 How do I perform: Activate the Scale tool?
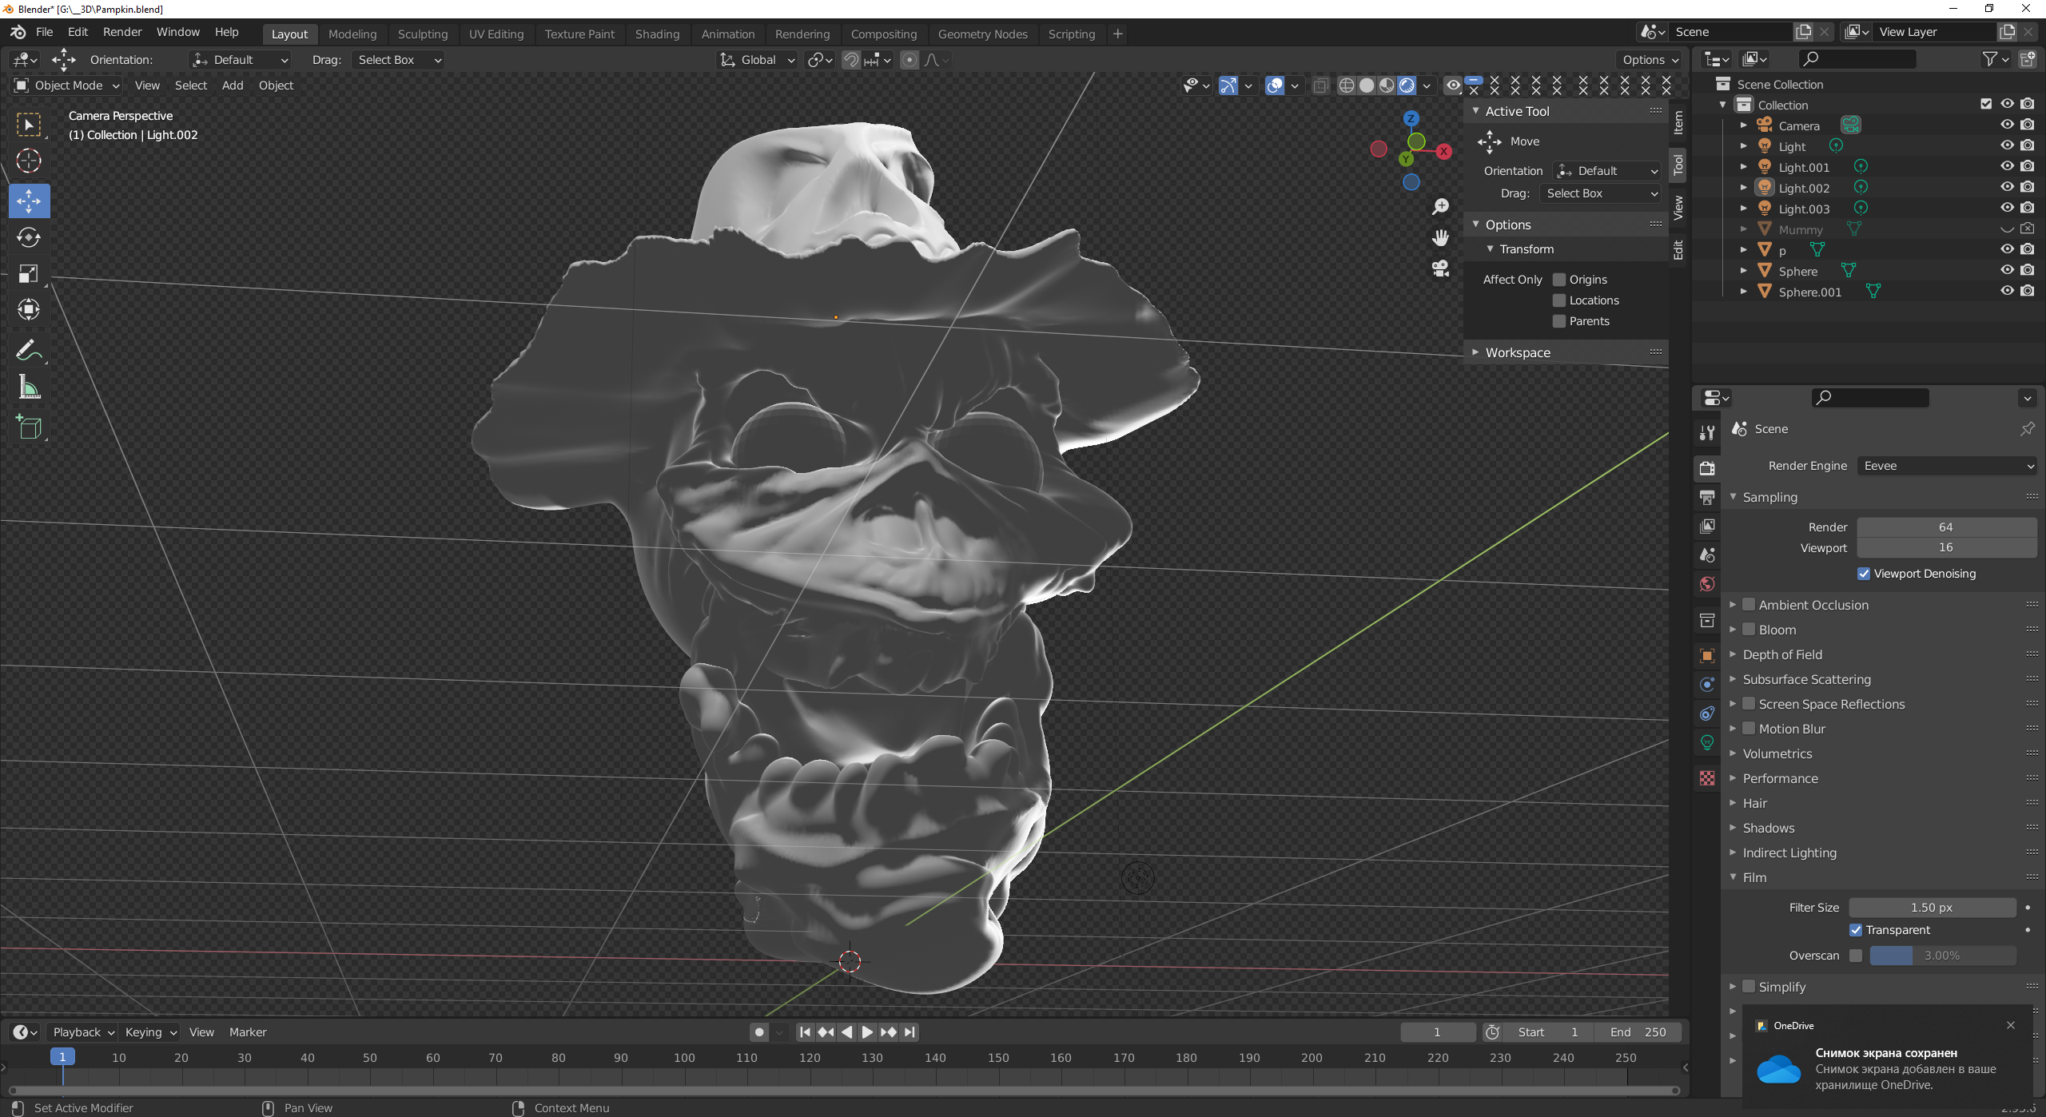tap(29, 273)
